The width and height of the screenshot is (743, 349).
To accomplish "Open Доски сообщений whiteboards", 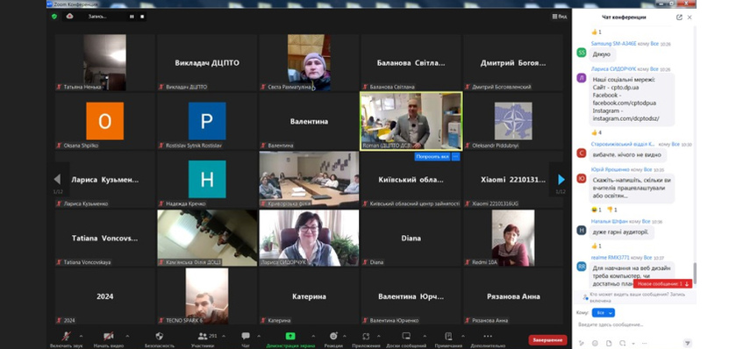I will tap(406, 339).
